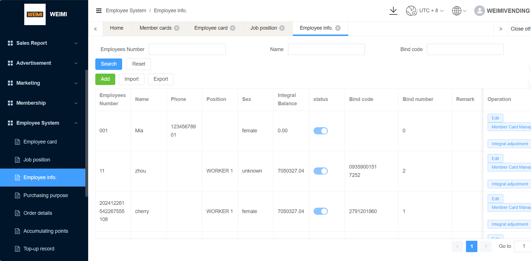531x261 pixels.
Task: Toggle status switch for employee Mia
Action: point(320,131)
